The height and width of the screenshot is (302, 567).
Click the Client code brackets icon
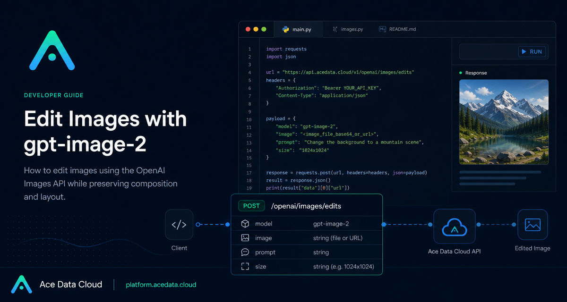tap(179, 225)
